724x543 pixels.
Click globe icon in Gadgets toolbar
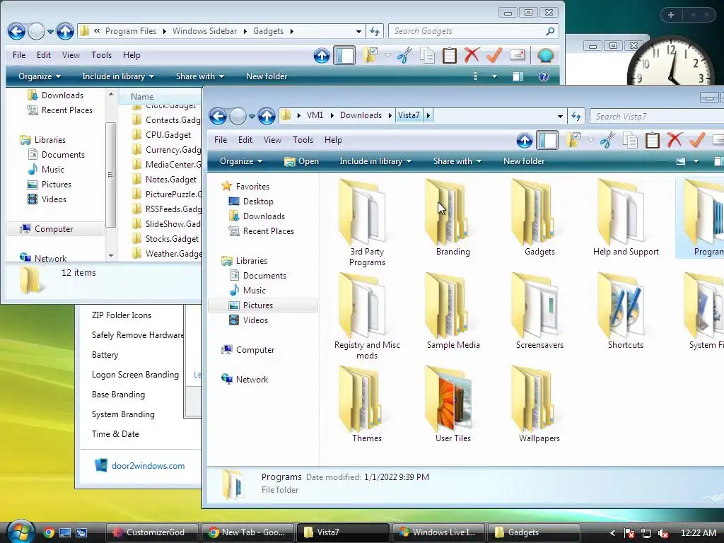(x=545, y=55)
